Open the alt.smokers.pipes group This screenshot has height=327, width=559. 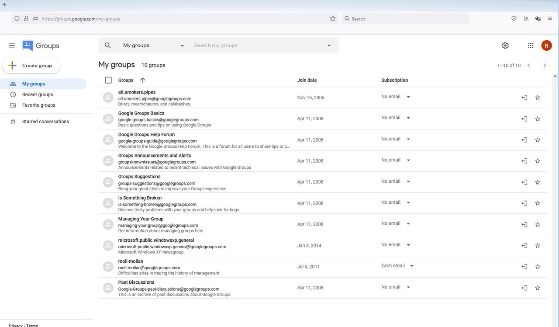[x=137, y=92]
